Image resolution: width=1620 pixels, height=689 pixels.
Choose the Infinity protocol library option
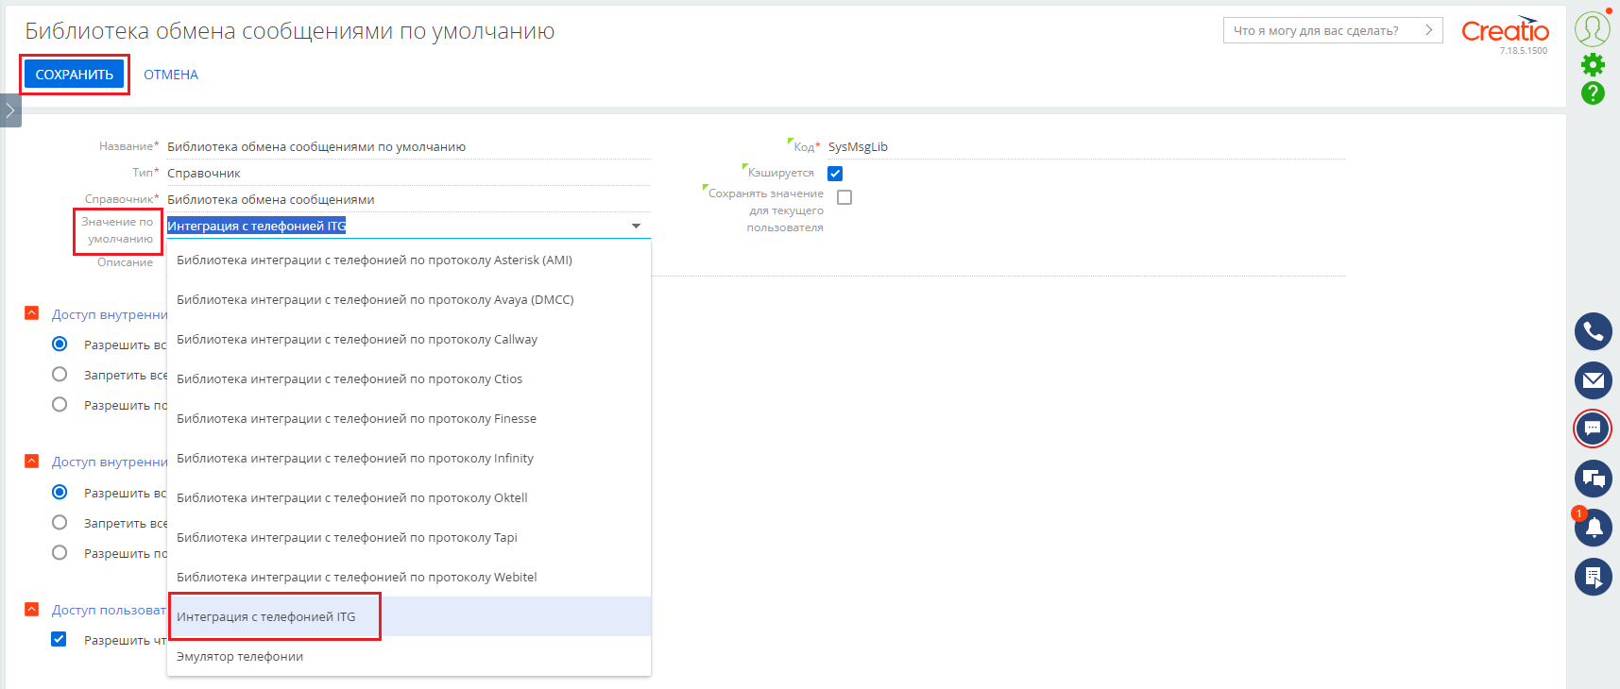(x=409, y=458)
